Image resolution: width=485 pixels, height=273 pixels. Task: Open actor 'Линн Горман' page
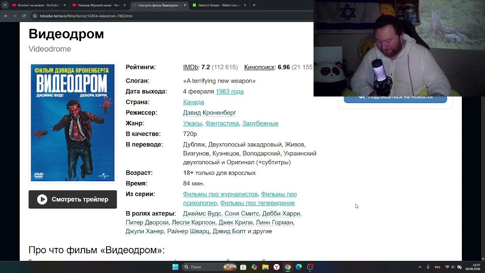click(x=274, y=222)
